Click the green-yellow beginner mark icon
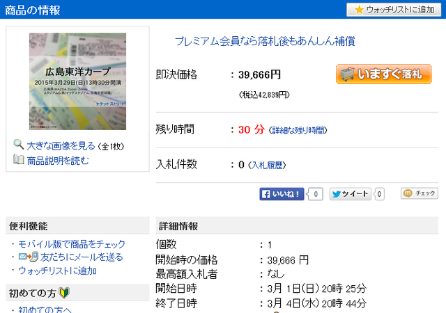This screenshot has height=313, width=446. click(x=64, y=293)
